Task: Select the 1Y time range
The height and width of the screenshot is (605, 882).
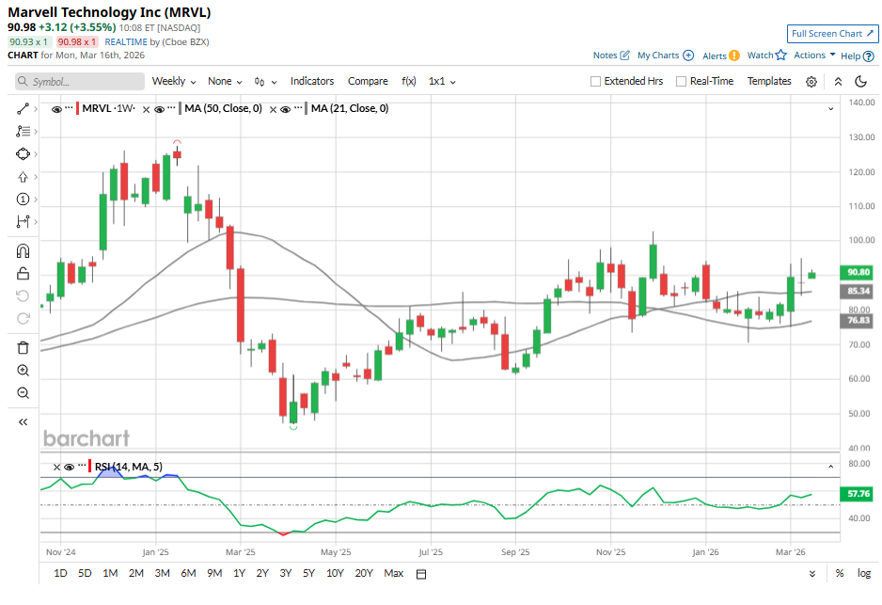Action: pos(239,574)
